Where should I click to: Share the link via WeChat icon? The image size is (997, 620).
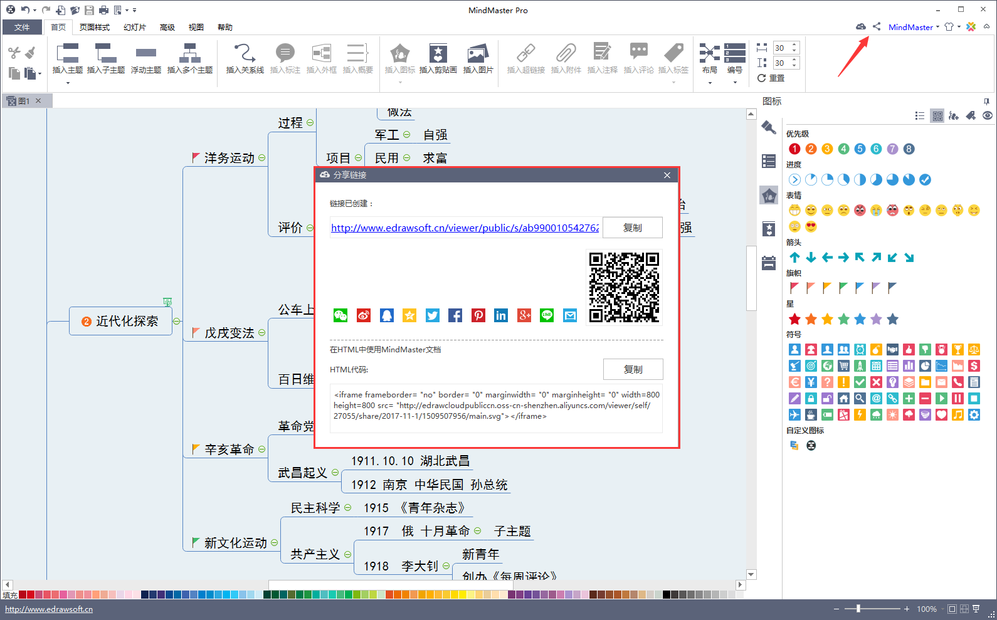pyautogui.click(x=340, y=315)
